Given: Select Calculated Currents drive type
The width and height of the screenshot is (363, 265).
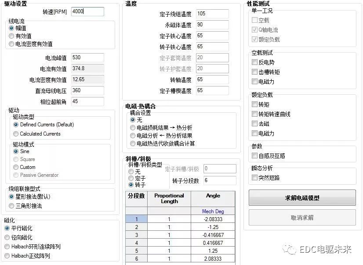Looking at the screenshot, I should (x=15, y=133).
